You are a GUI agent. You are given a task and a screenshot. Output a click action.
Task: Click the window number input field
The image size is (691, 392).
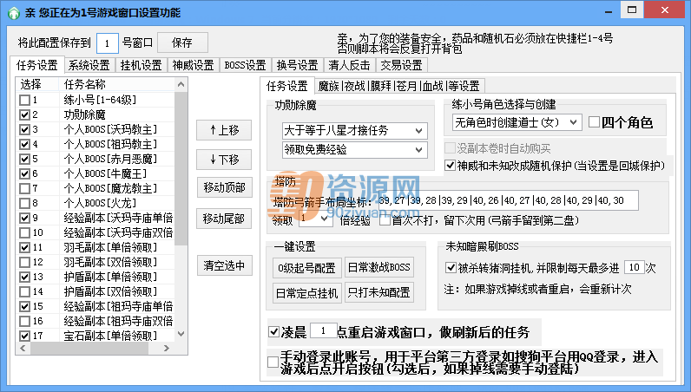[x=107, y=43]
